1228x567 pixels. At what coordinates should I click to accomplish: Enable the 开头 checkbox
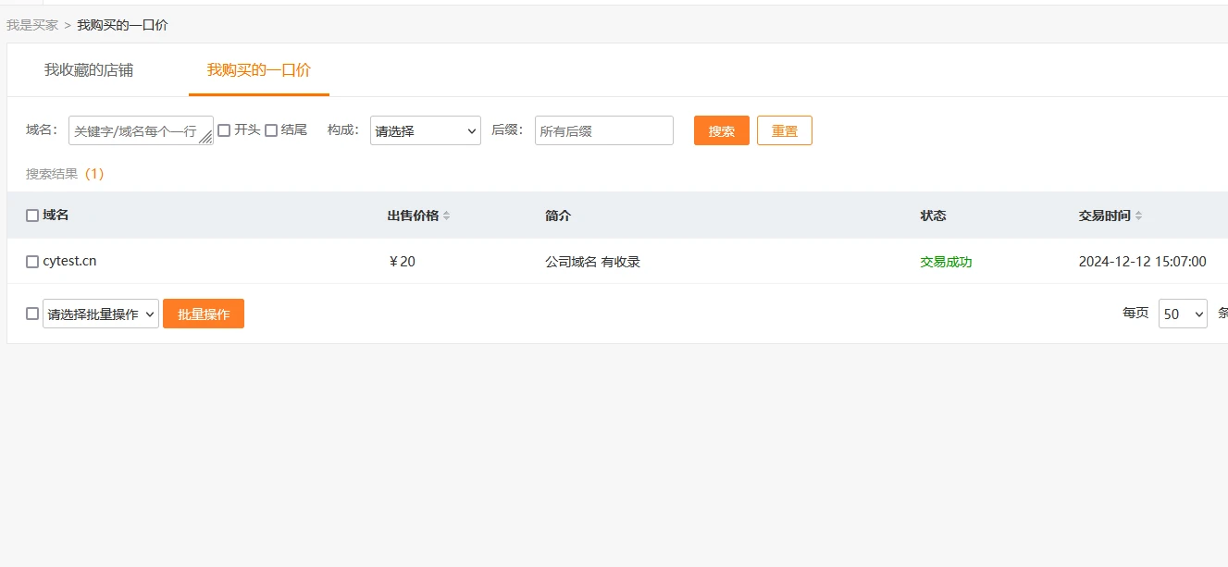(x=224, y=130)
